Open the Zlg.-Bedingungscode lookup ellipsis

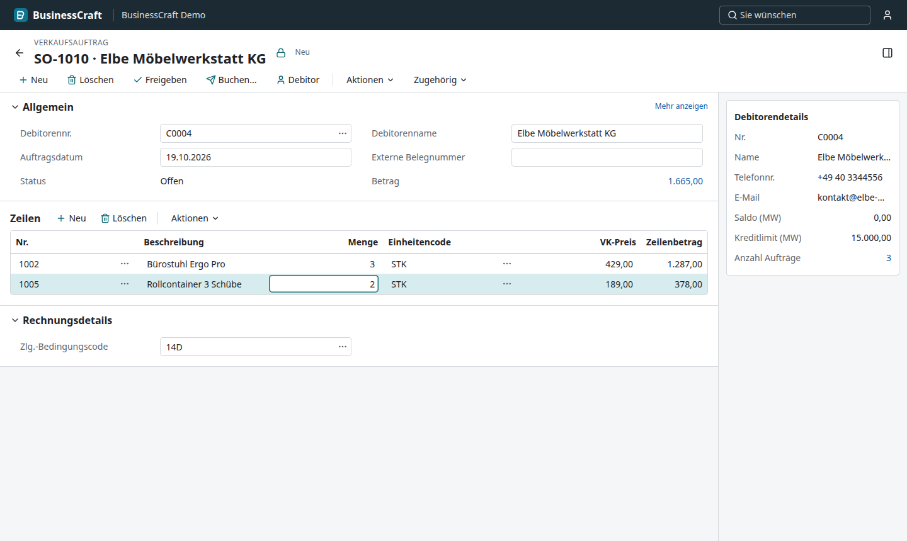pyautogui.click(x=343, y=347)
